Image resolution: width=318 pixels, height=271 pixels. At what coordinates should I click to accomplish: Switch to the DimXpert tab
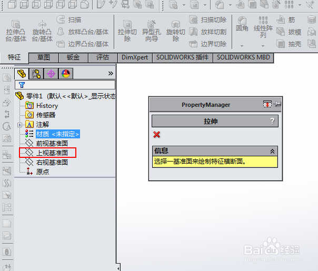[x=135, y=57]
